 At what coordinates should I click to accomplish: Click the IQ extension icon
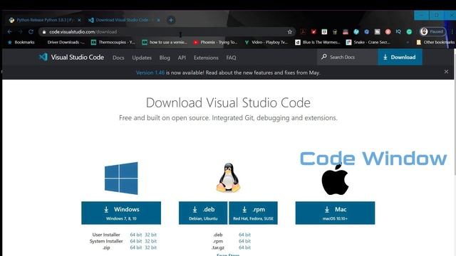point(398,31)
